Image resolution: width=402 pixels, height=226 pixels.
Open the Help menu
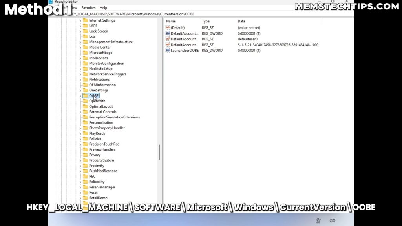pyautogui.click(x=103, y=8)
